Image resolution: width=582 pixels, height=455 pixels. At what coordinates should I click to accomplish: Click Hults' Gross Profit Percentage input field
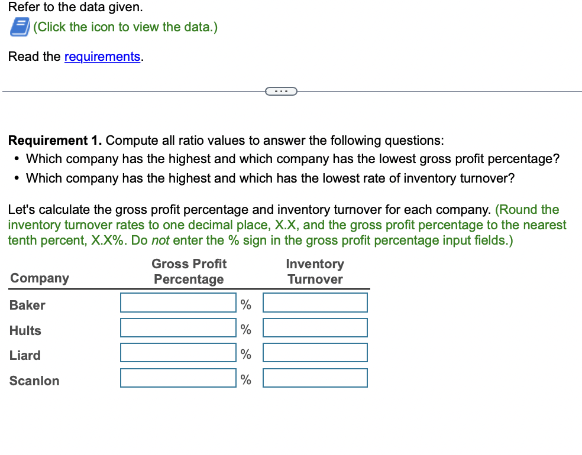pos(177,327)
